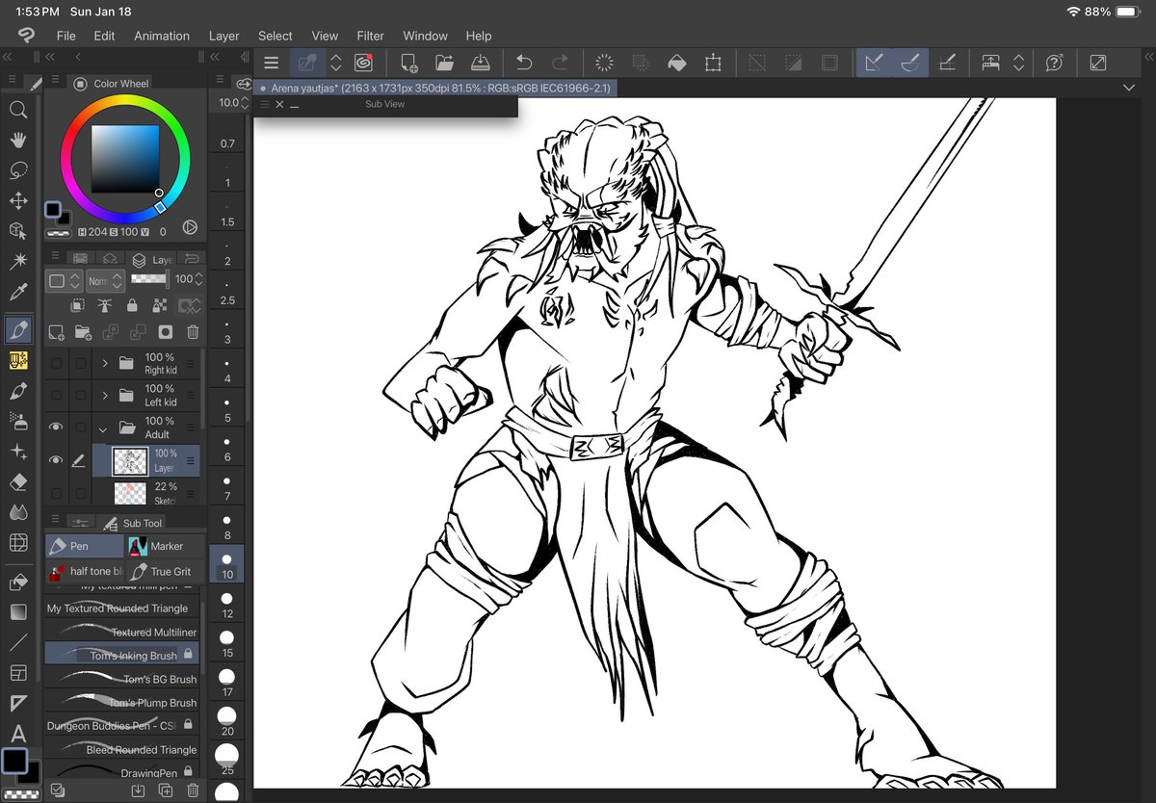Select the True Grit sub tool group
This screenshot has height=803, width=1156.
166,571
